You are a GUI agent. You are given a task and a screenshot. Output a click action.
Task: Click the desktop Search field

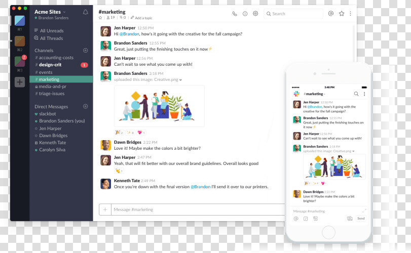tap(293, 14)
